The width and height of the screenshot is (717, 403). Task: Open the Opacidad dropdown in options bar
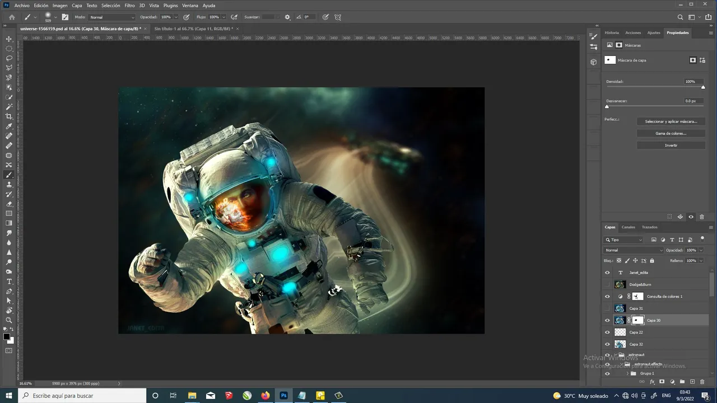tap(176, 17)
